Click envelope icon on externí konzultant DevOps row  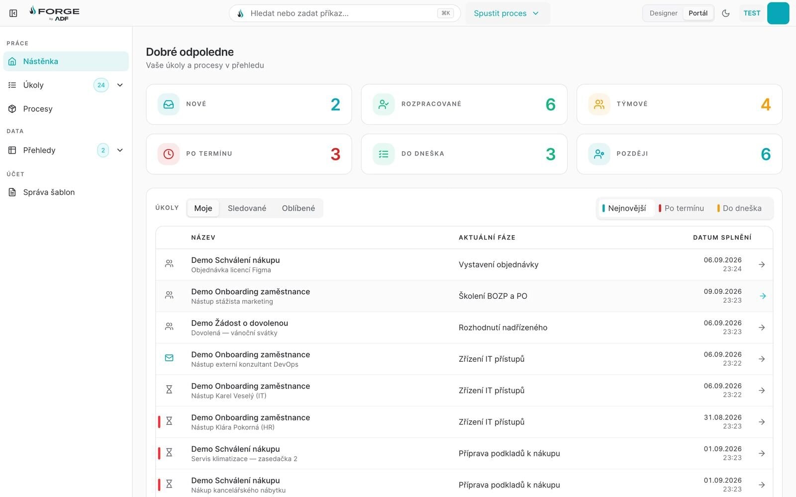tap(169, 358)
